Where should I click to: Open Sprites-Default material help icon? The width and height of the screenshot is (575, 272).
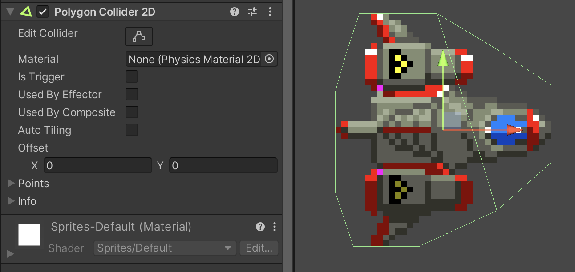tap(260, 227)
